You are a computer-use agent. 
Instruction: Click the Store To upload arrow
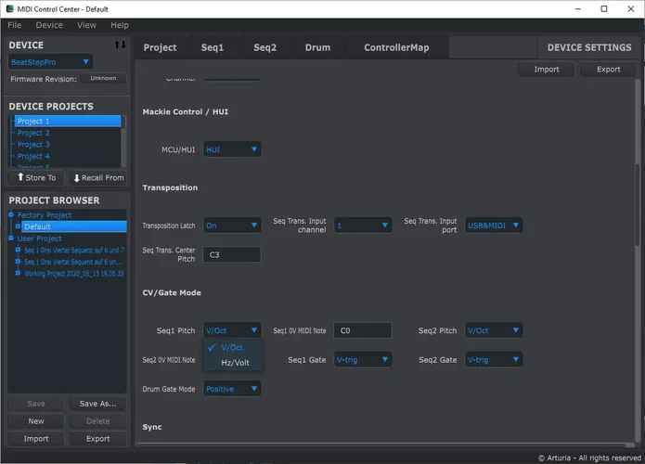(20, 177)
